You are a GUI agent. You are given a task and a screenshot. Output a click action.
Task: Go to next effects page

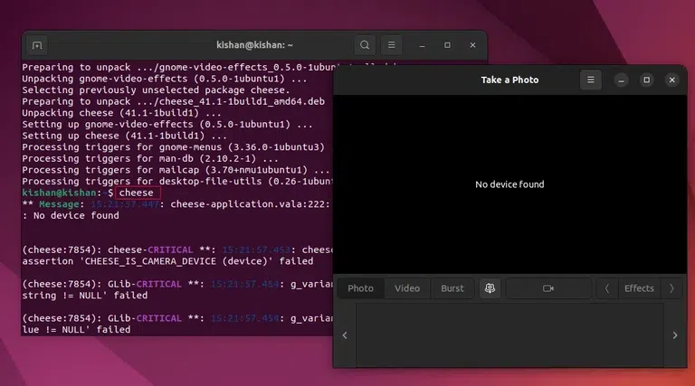pos(671,288)
